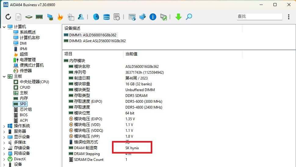Click the network audit window icon
The height and width of the screenshot is (167, 296).
(x=132, y=17)
